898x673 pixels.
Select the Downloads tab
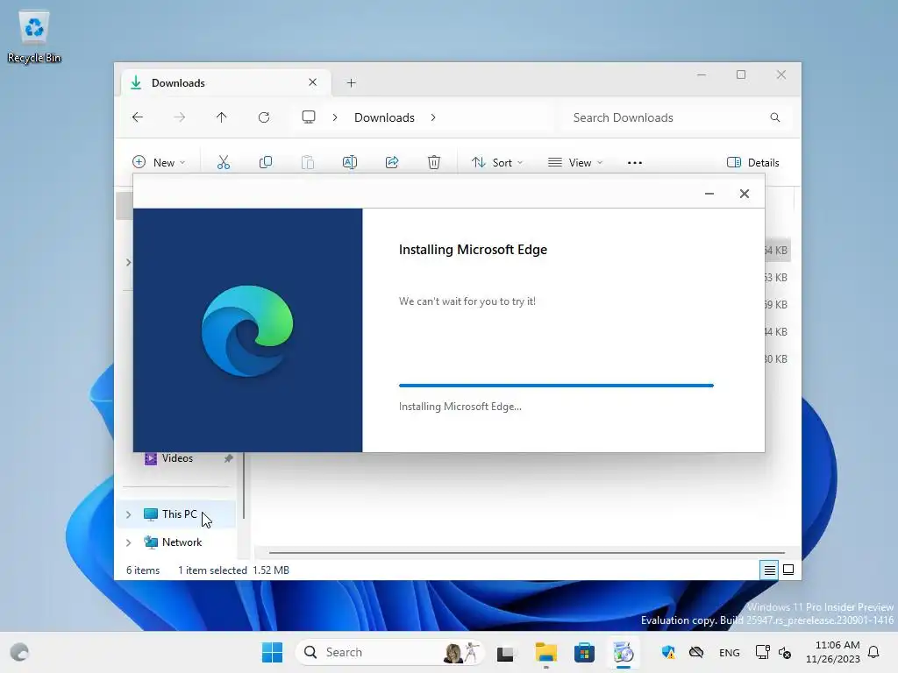224,83
